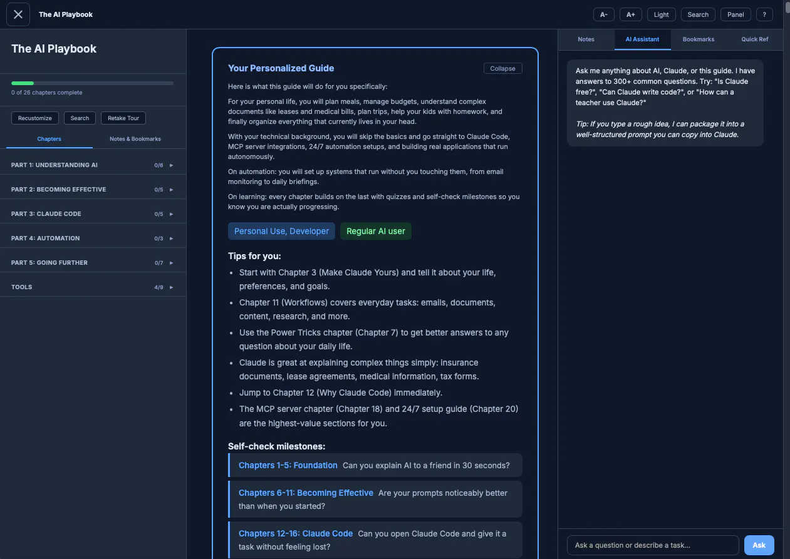This screenshot has width=790, height=559.
Task: Open the Bookmarks tab
Action: pyautogui.click(x=699, y=39)
